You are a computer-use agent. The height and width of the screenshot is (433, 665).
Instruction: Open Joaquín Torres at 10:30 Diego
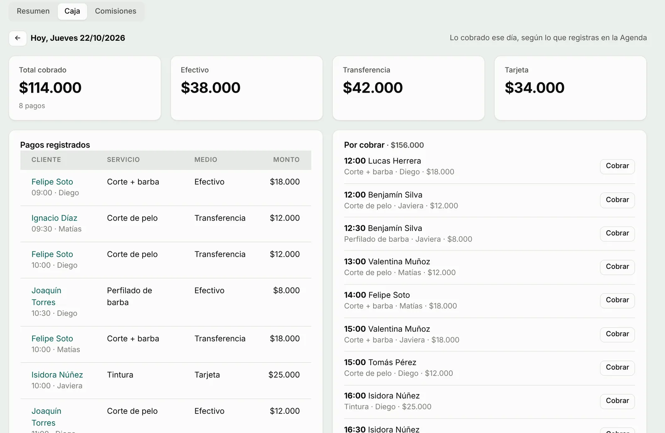(x=47, y=296)
